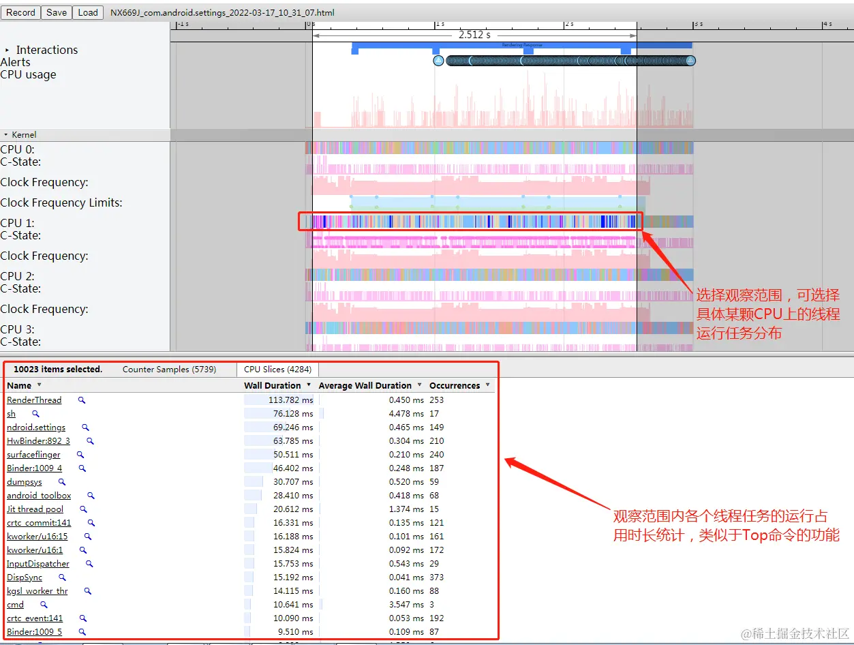This screenshot has height=645, width=854.
Task: Click the magnifier for Jit thread pool
Action: [83, 509]
